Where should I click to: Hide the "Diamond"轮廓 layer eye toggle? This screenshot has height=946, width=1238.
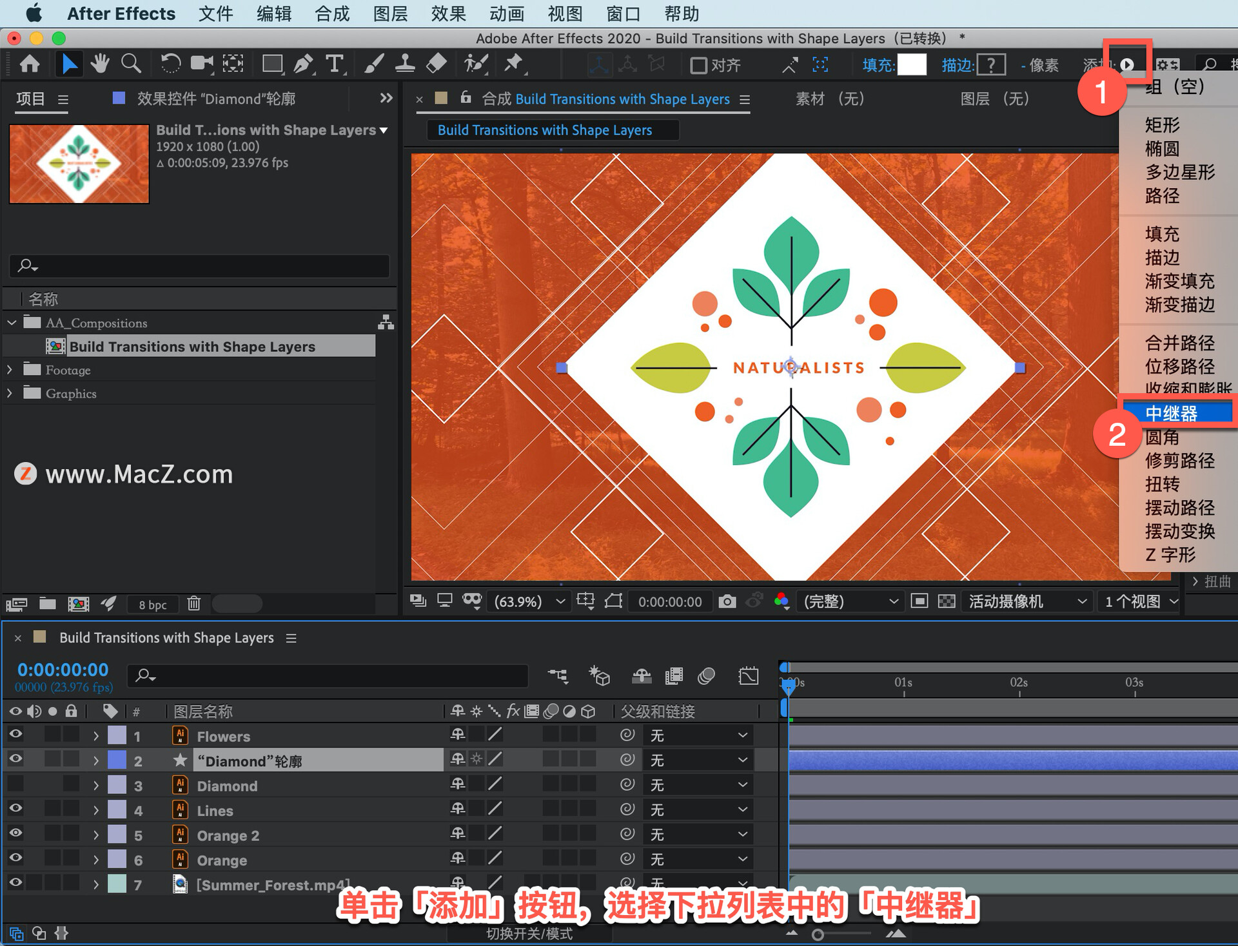(x=15, y=758)
